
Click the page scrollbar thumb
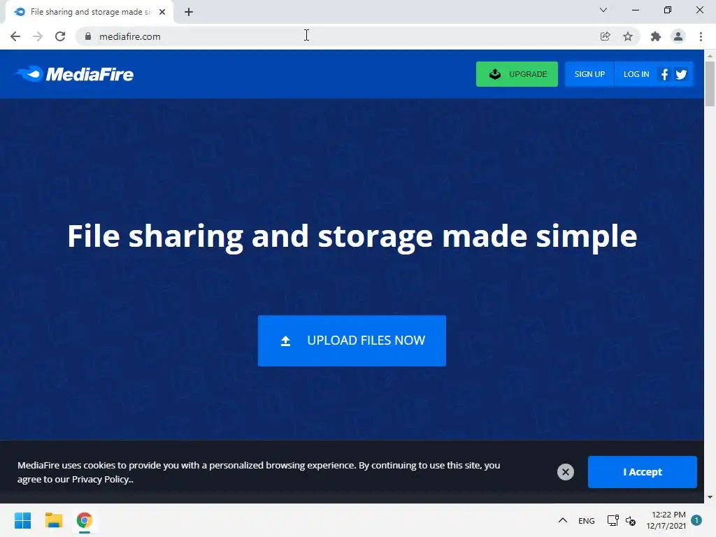[710, 84]
